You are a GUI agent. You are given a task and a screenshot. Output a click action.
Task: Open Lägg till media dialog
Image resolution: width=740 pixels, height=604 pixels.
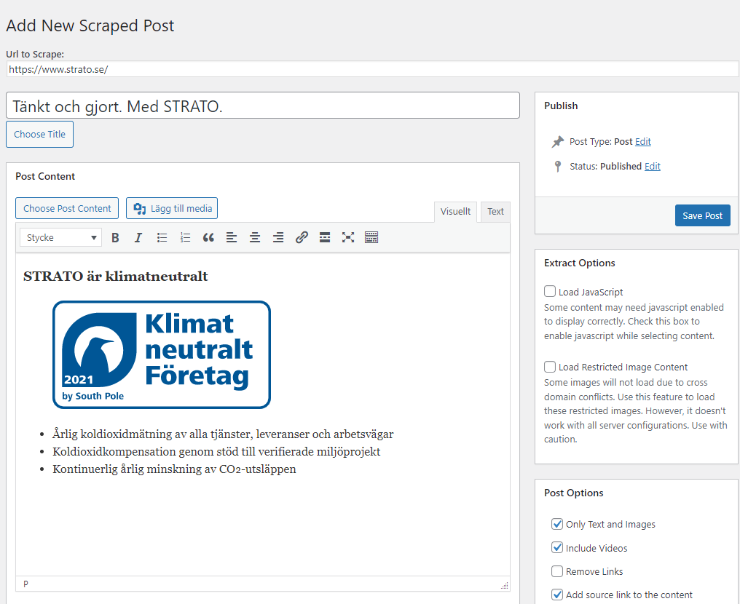click(x=172, y=208)
